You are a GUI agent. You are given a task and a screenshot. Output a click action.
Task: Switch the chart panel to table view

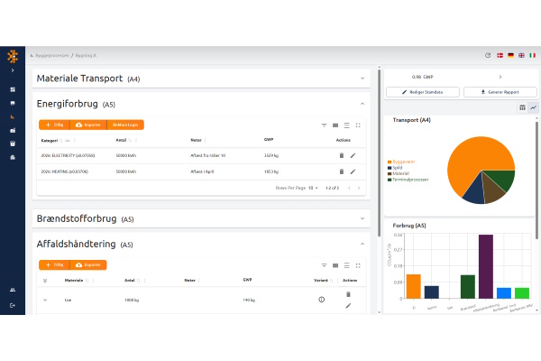[x=522, y=107]
